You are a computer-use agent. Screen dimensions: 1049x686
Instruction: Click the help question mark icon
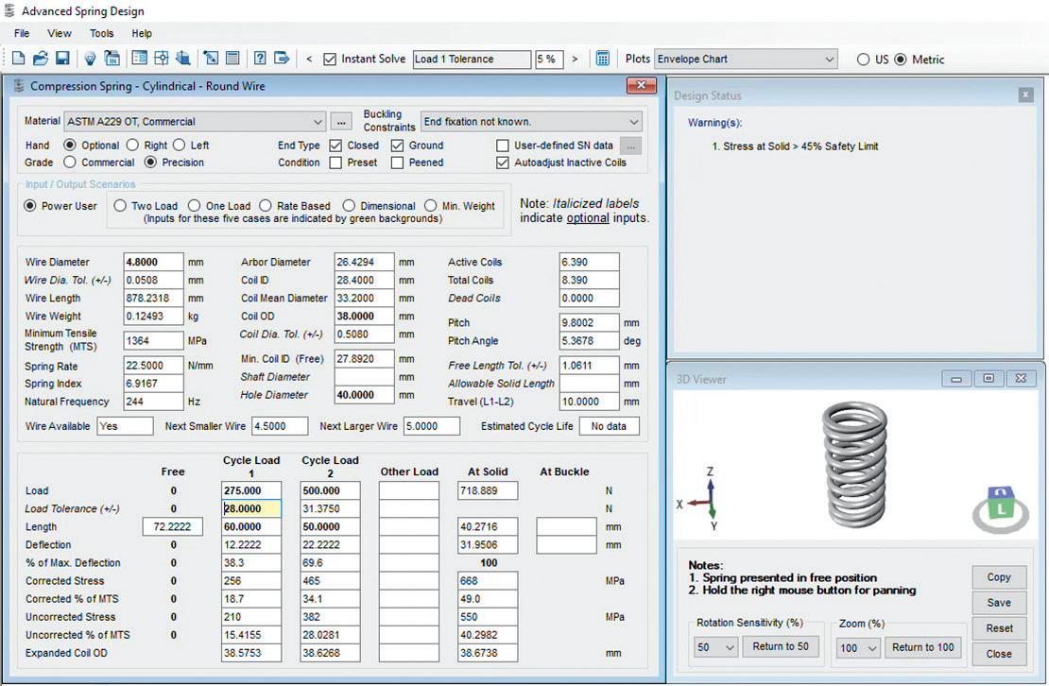pos(260,59)
